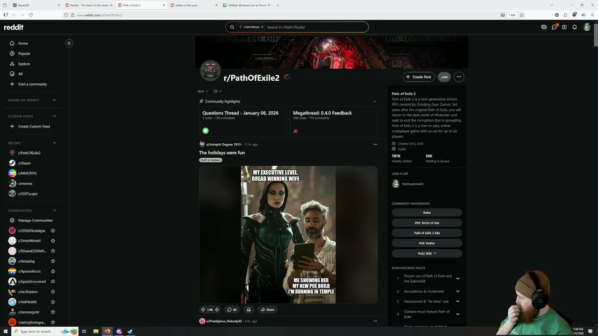Viewport: 598px width, 336px height.
Task: Favorite r/Asmongold with star
Action: click(53, 312)
